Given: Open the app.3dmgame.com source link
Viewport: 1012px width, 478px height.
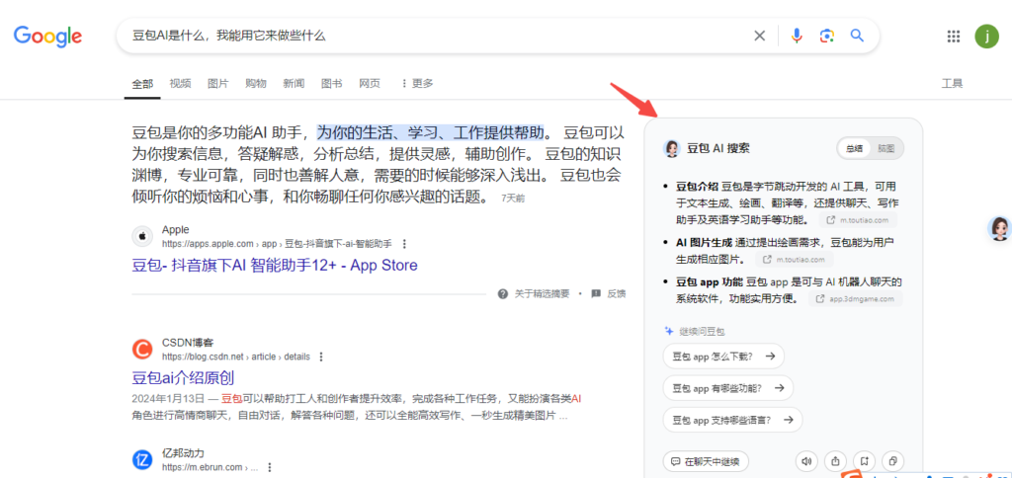Looking at the screenshot, I should click(x=855, y=298).
